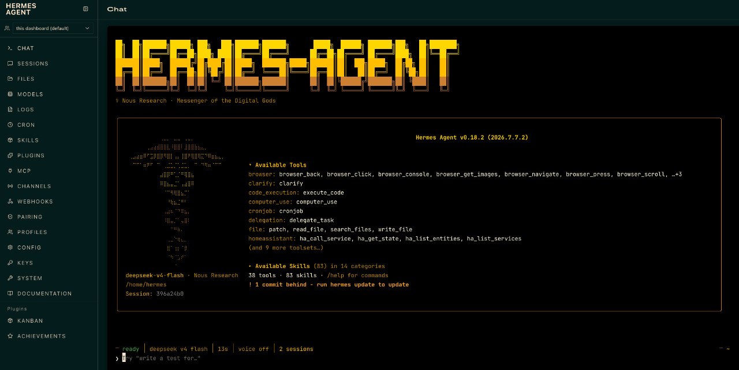Image resolution: width=739 pixels, height=370 pixels.
Task: Go to the Keys page
Action: [x=49, y=263]
